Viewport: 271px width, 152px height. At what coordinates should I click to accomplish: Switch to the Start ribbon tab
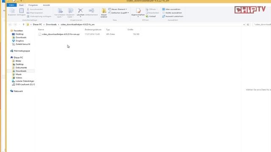21,5
